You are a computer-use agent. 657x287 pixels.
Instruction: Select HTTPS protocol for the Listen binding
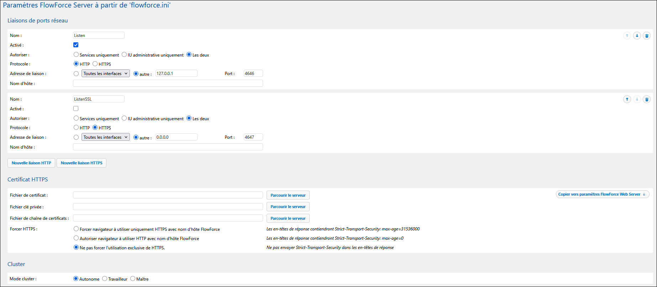pyautogui.click(x=95, y=64)
